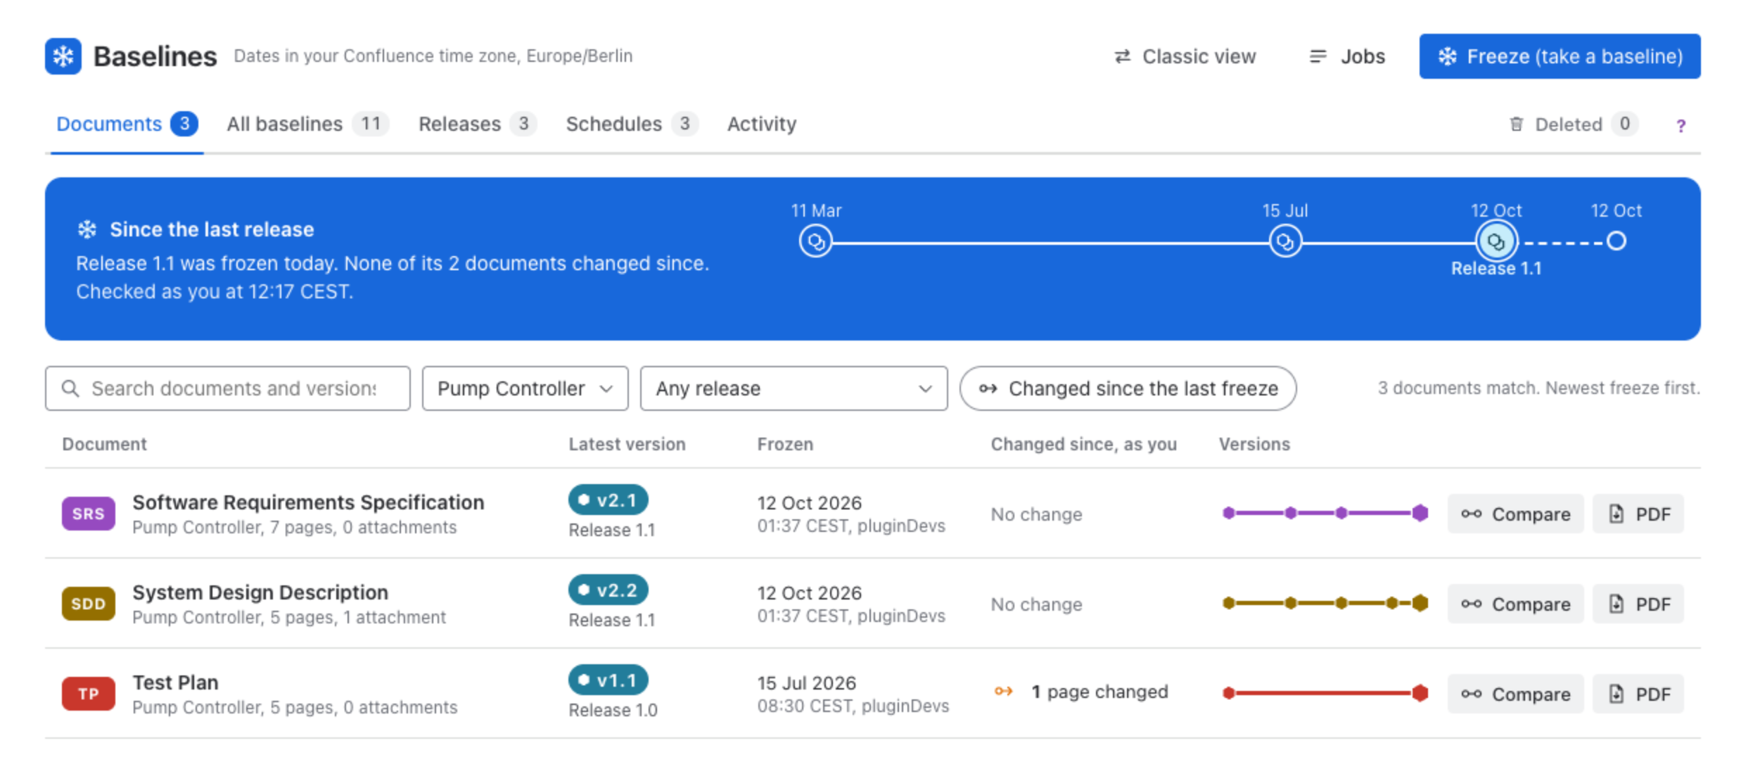Go to the Schedules tab
The height and width of the screenshot is (781, 1746).
(631, 124)
